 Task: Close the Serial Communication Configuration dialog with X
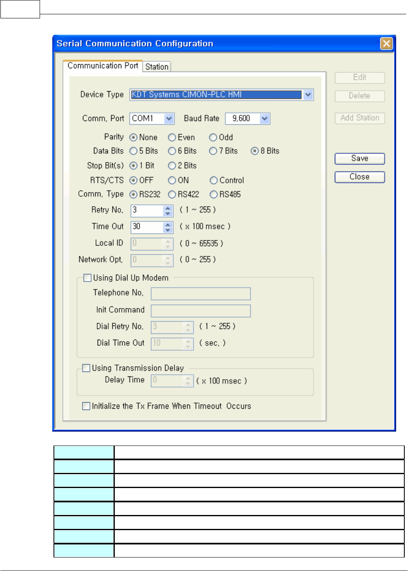point(386,43)
